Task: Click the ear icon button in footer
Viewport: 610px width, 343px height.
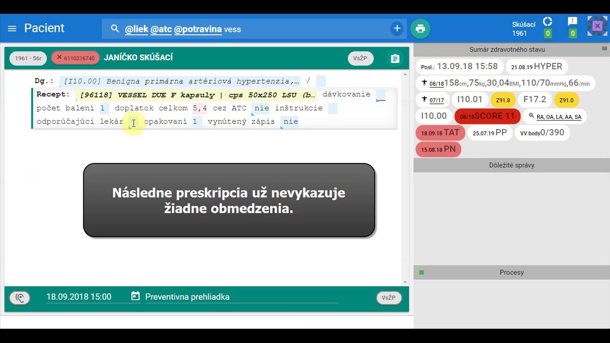Action: tap(20, 298)
